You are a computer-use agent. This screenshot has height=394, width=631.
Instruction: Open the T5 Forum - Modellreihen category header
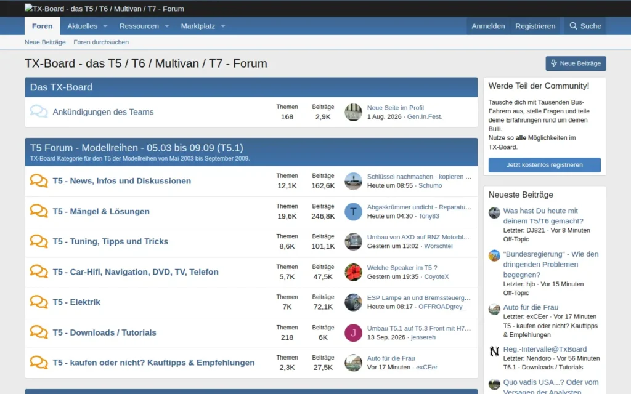click(136, 148)
